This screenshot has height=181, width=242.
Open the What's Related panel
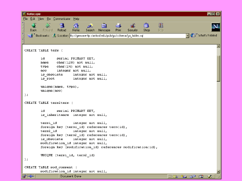(204, 36)
